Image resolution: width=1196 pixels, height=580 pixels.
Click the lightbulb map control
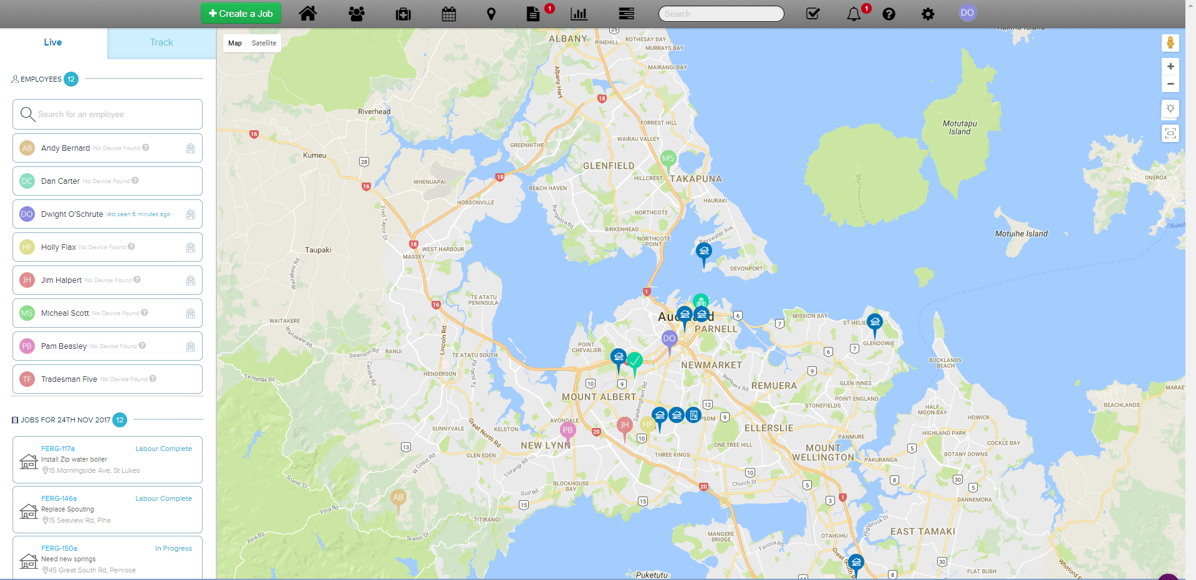click(1170, 108)
